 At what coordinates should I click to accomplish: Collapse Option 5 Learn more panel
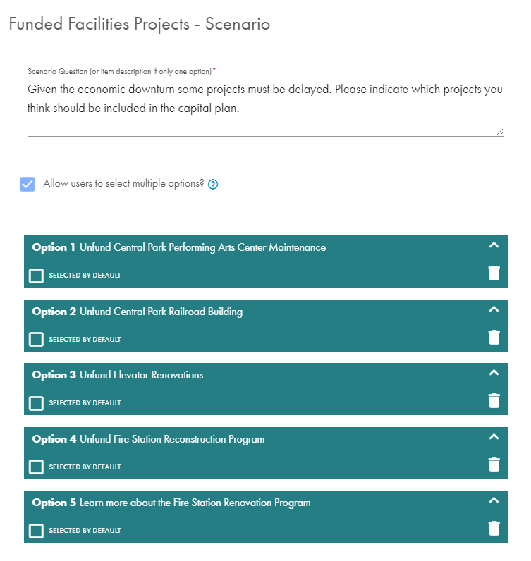click(x=494, y=500)
